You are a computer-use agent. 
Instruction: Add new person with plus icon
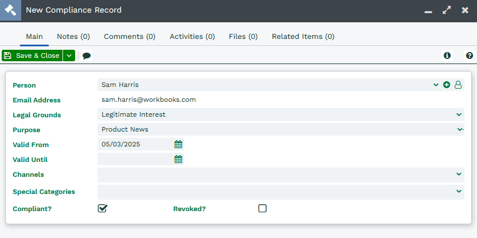(x=447, y=85)
